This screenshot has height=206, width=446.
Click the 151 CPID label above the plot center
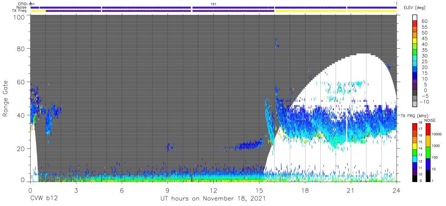click(x=213, y=4)
